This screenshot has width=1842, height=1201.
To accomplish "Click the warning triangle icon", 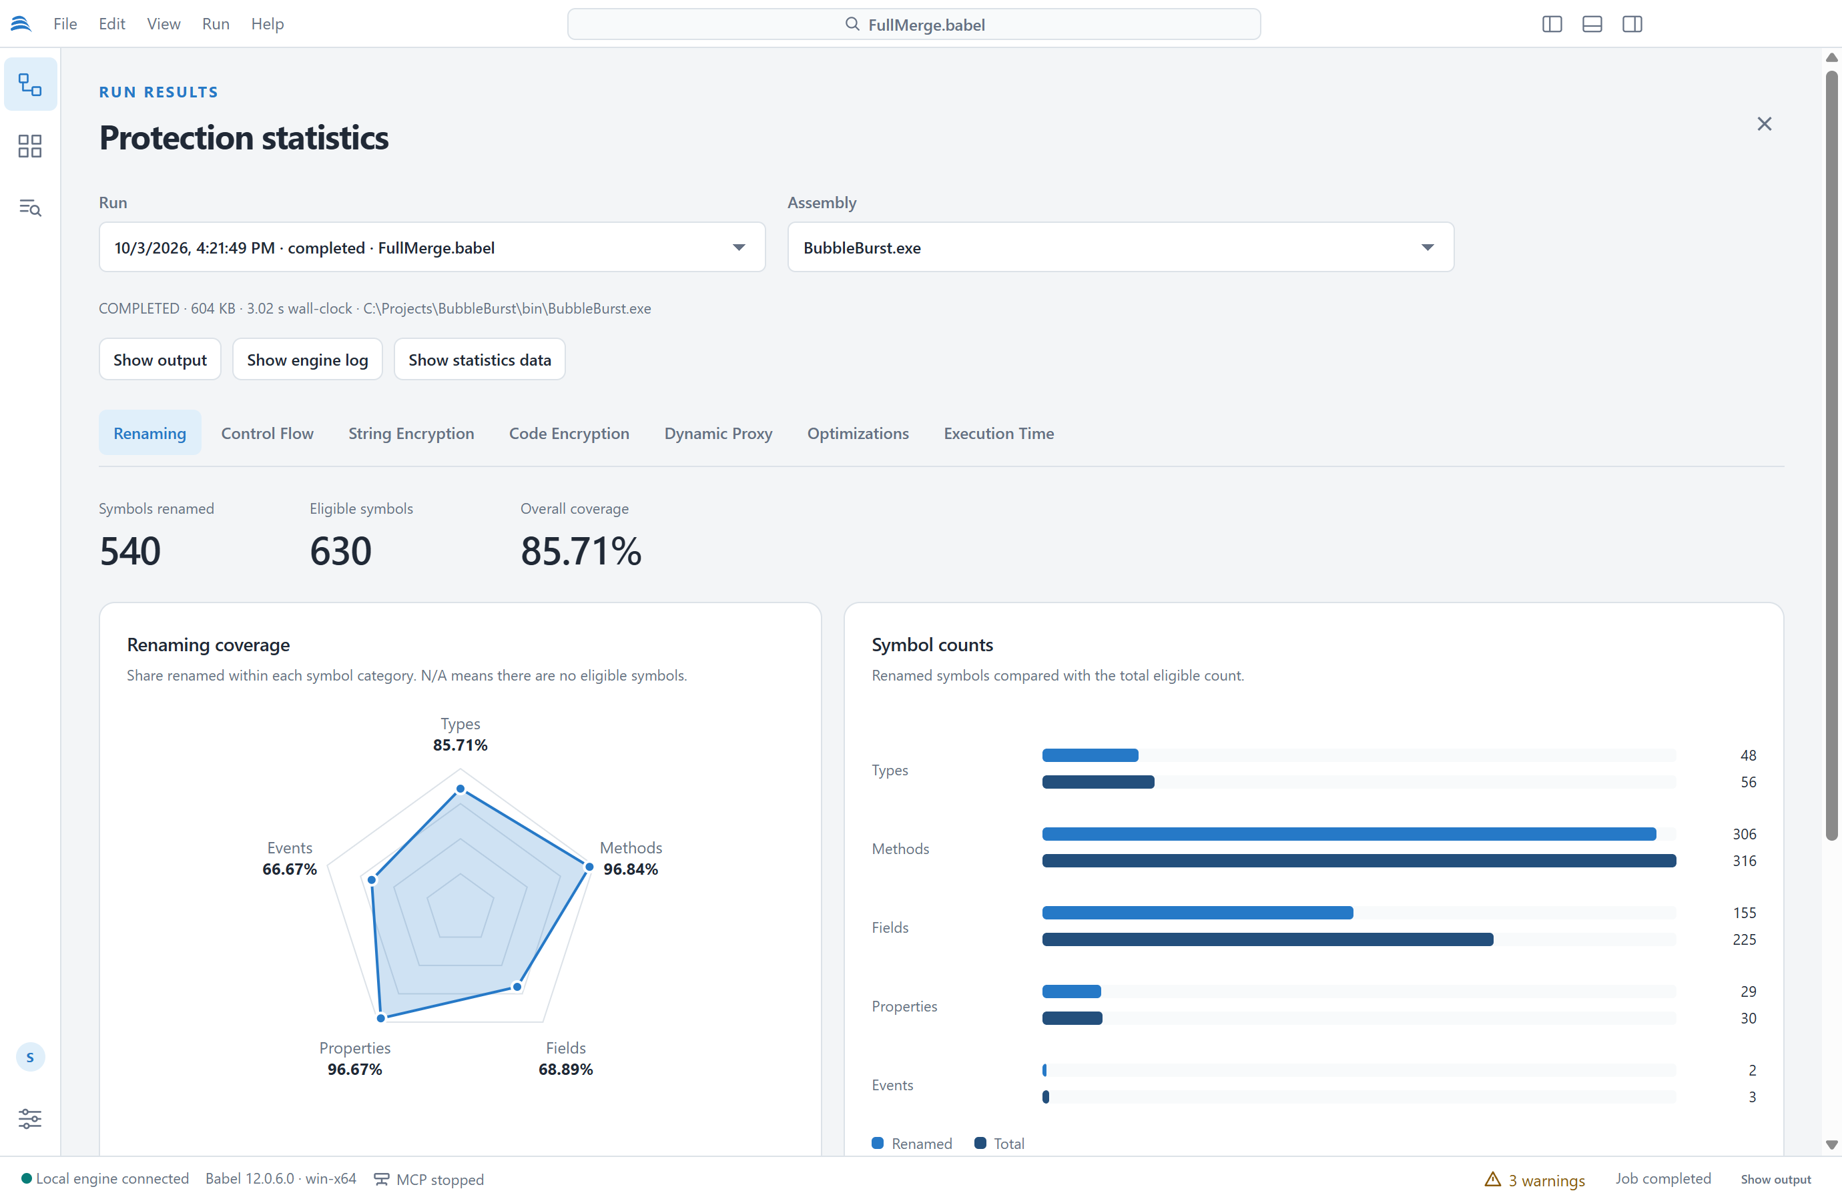I will pyautogui.click(x=1492, y=1178).
